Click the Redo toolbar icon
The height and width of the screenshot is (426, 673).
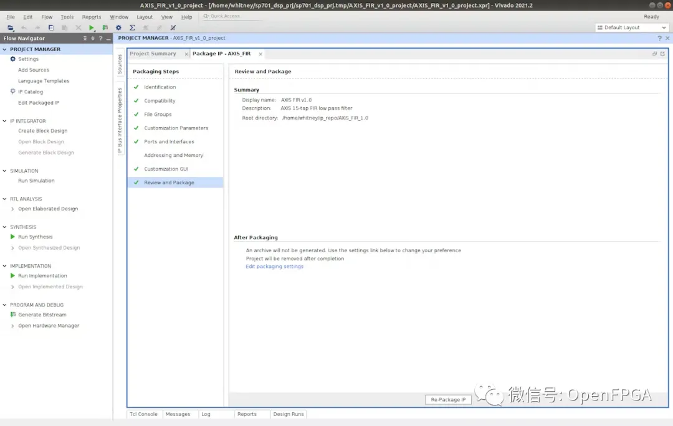click(37, 27)
